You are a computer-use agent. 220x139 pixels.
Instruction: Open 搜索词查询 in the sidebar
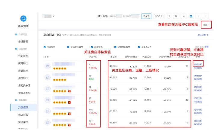click(x=24, y=93)
